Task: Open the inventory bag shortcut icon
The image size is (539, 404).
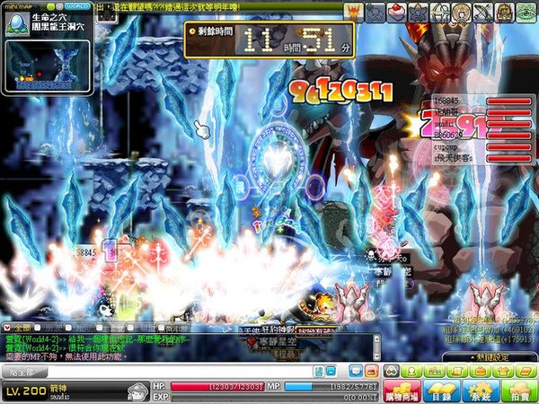Action: [480, 371]
